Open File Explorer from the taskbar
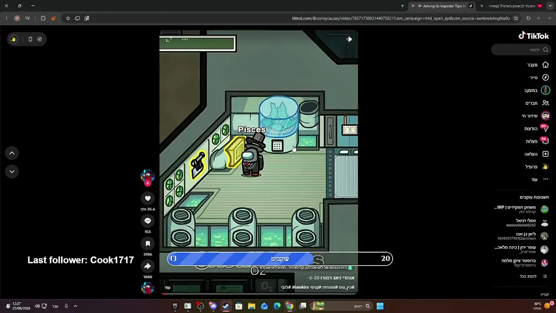This screenshot has width=556, height=313. point(252,306)
